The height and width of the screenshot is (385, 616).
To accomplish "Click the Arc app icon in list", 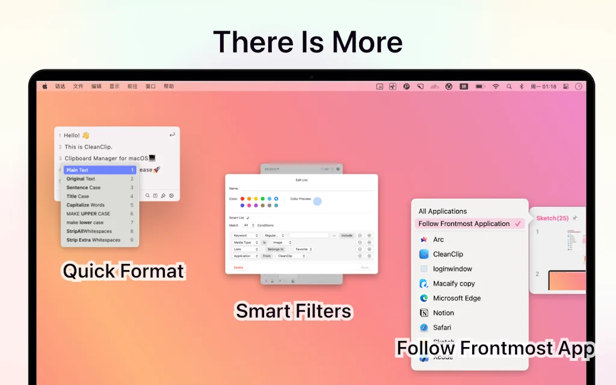I will pos(423,239).
